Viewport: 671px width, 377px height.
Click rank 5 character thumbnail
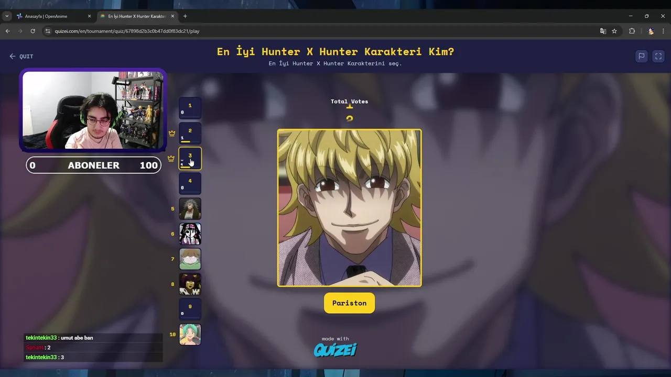click(x=190, y=209)
